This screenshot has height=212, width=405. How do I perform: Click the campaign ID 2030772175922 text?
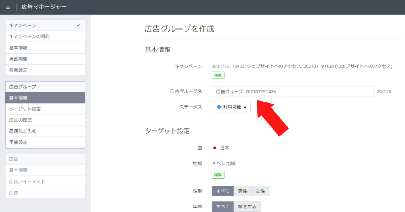[x=228, y=66]
